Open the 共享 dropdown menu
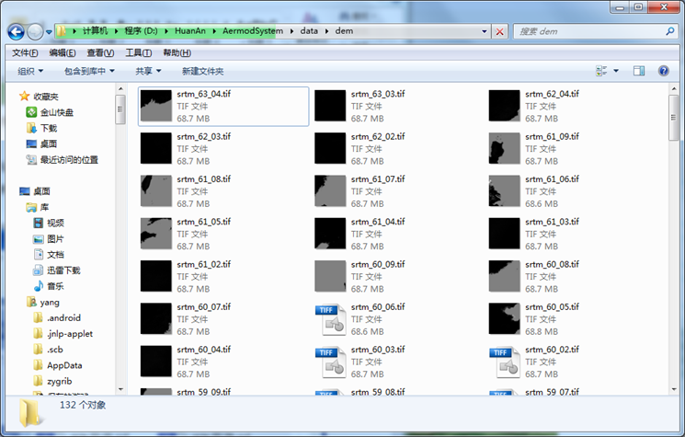This screenshot has height=437, width=685. (148, 71)
